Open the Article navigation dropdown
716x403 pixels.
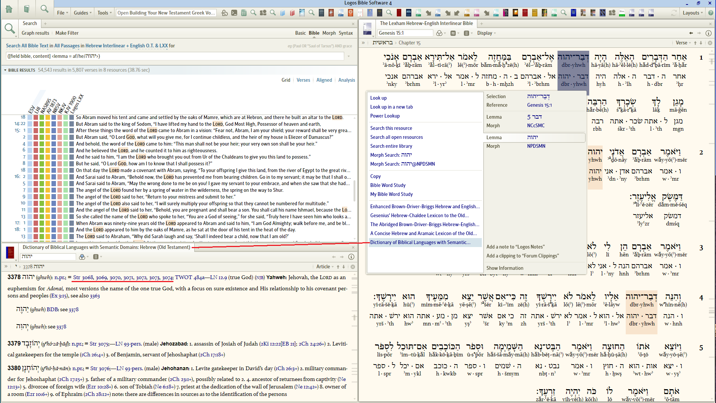(325, 267)
